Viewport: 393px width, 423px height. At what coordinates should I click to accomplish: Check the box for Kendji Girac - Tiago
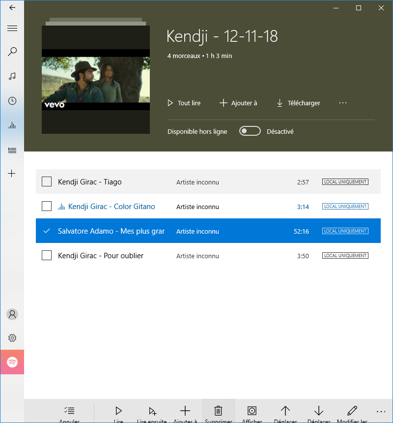coord(47,181)
